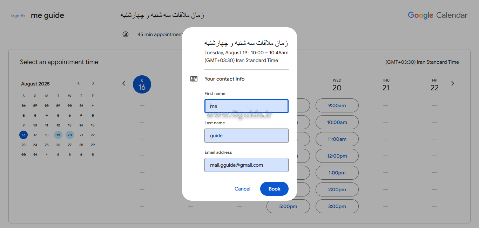
Task: Click the Gguide logo icon
Action: click(x=18, y=15)
